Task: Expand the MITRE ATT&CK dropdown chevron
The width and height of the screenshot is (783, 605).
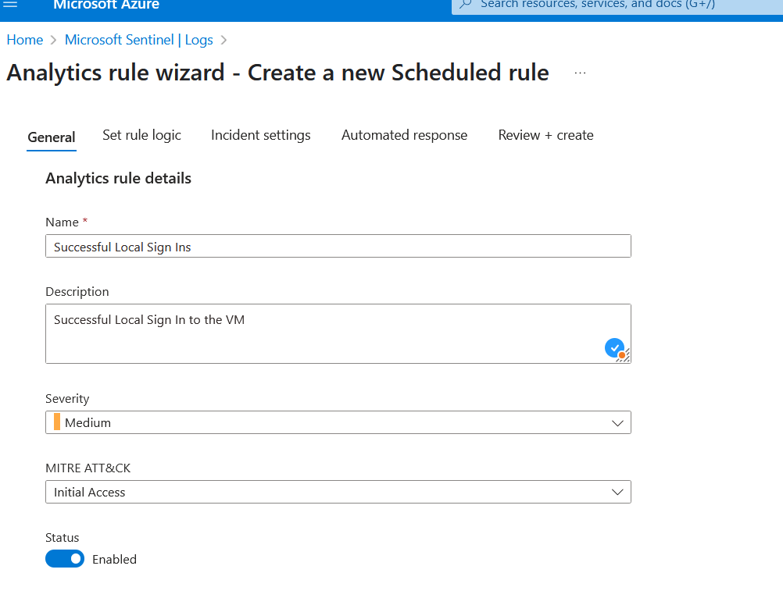Action: tap(617, 493)
